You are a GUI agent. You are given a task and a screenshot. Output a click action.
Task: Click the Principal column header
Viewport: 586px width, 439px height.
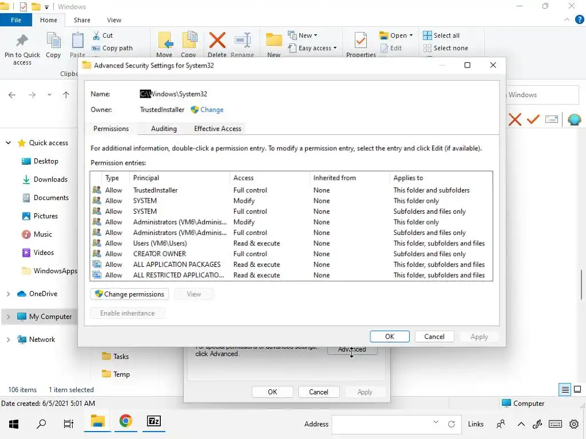click(179, 178)
